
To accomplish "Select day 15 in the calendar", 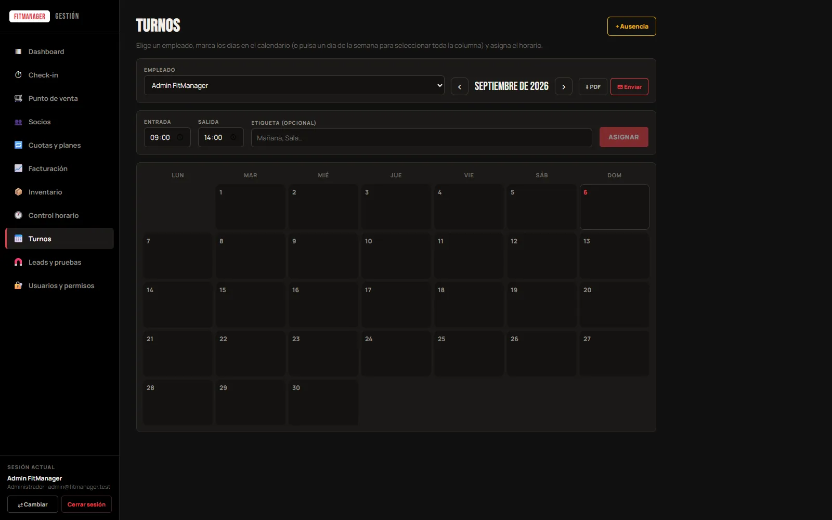I will point(251,305).
